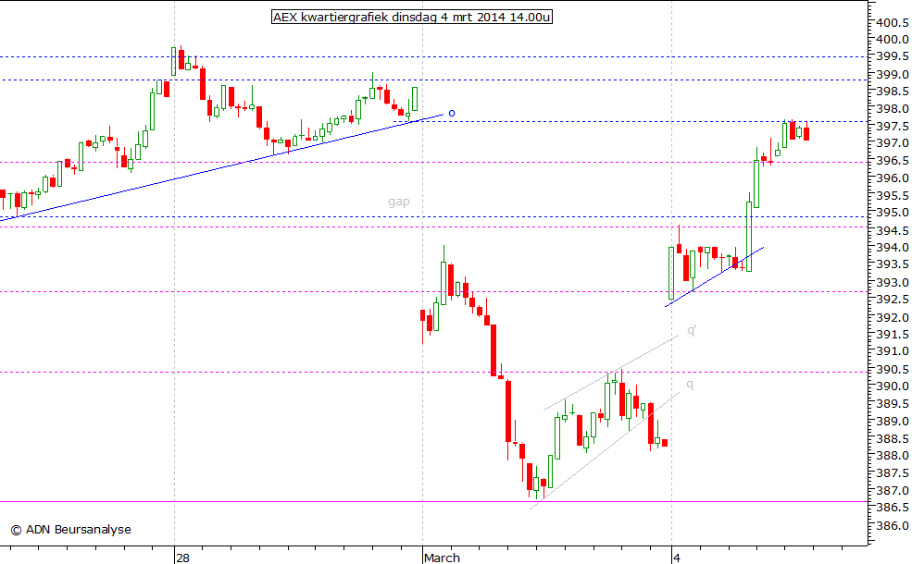Select the '388.0' price axis label
Image resolution: width=912 pixels, height=564 pixels.
tap(893, 456)
